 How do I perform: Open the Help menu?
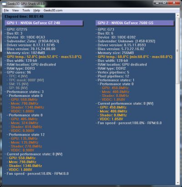click(x=37, y=10)
